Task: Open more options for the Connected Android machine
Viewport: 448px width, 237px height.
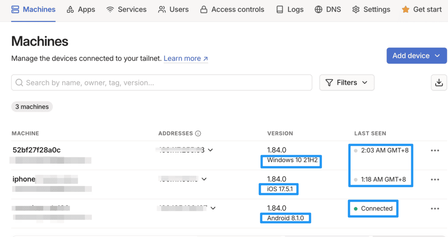Action: point(435,209)
